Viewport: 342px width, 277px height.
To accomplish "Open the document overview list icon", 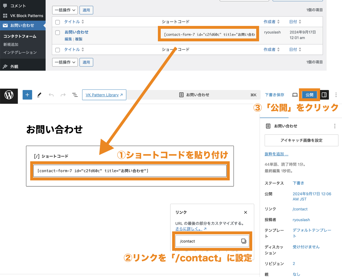I will pos(75,95).
